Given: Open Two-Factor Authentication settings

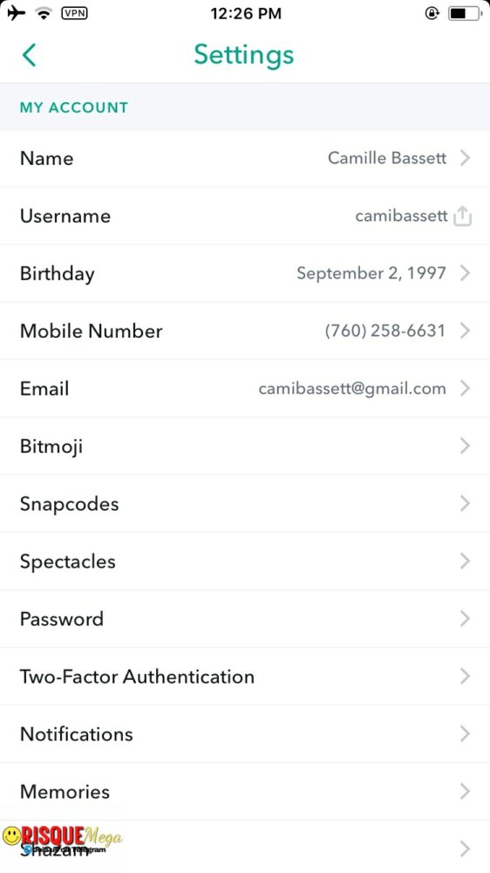Looking at the screenshot, I should click(x=245, y=677).
